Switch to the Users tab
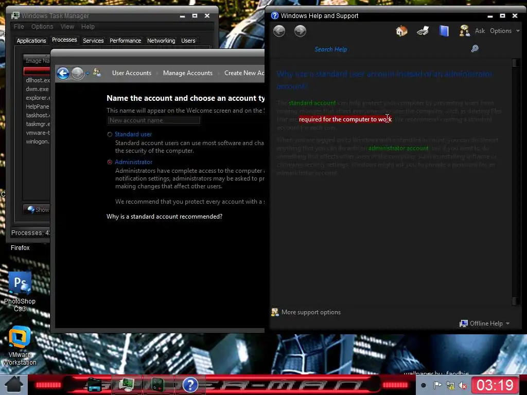527x395 pixels. 188,41
